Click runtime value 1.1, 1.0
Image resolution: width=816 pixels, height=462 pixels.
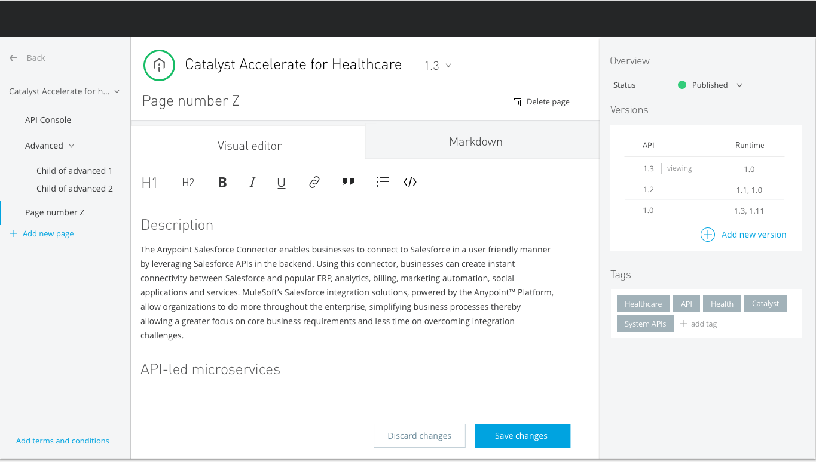(x=749, y=190)
